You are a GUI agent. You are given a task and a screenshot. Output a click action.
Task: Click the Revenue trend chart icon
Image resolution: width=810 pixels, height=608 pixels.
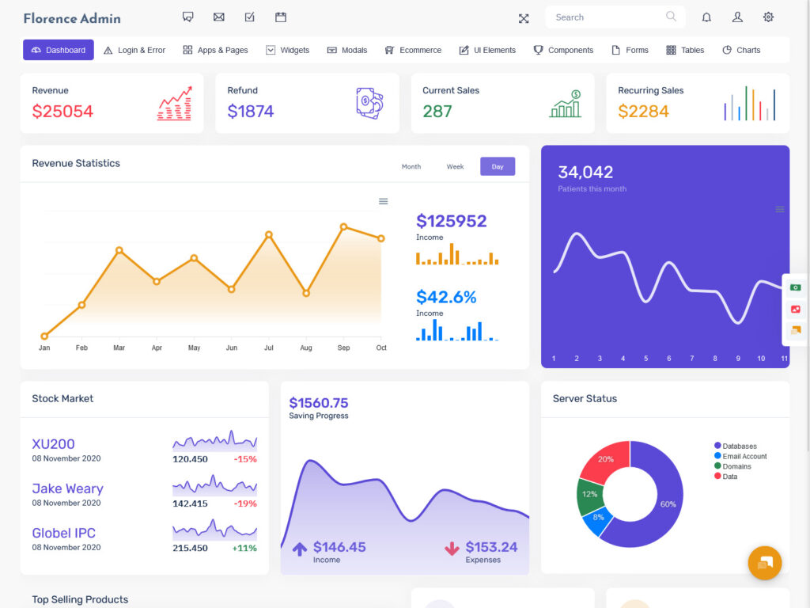[x=175, y=104]
